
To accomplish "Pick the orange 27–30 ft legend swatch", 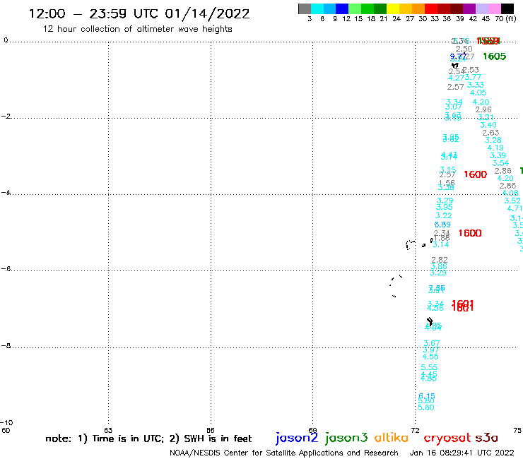I will click(x=418, y=8).
